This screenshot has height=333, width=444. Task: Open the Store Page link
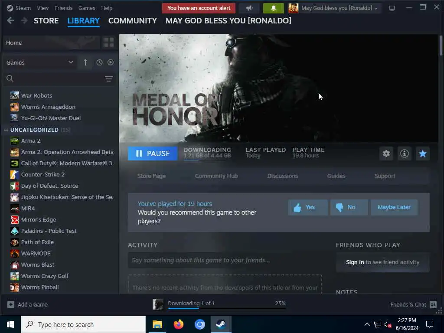pos(151,176)
